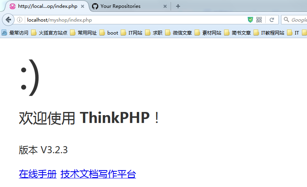Switch to the Your Repositories tab

pyautogui.click(x=130, y=6)
